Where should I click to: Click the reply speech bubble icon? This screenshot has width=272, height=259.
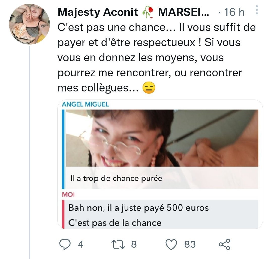pyautogui.click(x=65, y=244)
